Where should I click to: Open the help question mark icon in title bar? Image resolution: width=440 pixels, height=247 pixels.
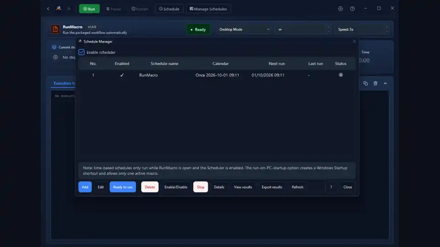pos(352,9)
